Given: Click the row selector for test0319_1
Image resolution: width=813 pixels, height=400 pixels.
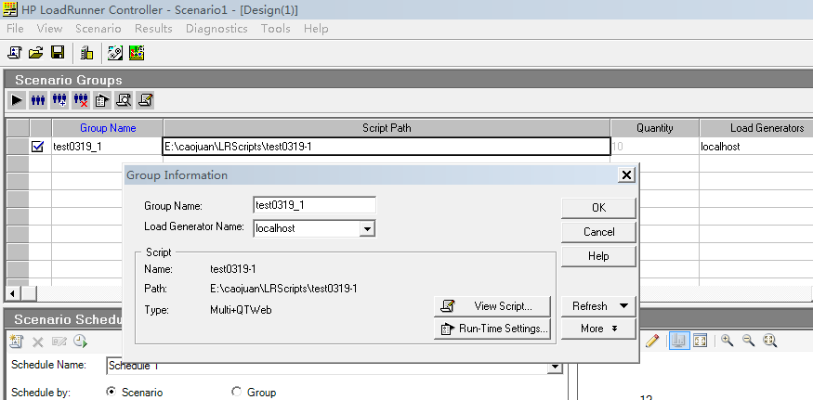Looking at the screenshot, I should coord(17,147).
